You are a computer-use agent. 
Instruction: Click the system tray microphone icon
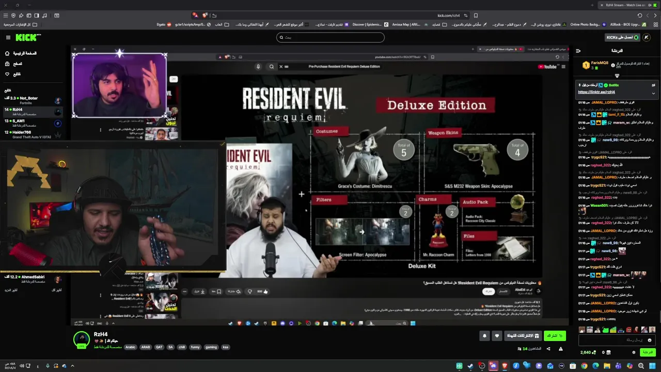48,366
